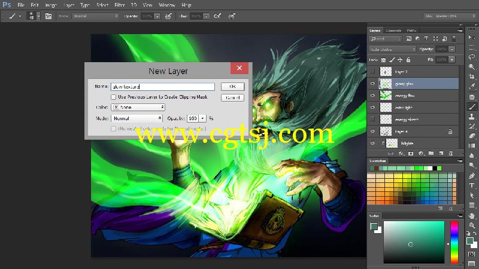
Task: Open Mode dropdown in New Layer dialog
Action: click(137, 118)
